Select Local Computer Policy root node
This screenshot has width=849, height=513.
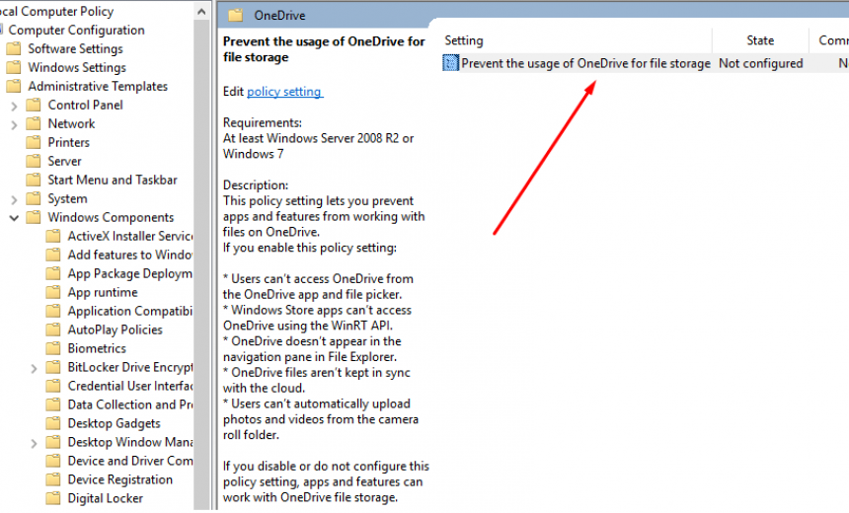tap(57, 12)
